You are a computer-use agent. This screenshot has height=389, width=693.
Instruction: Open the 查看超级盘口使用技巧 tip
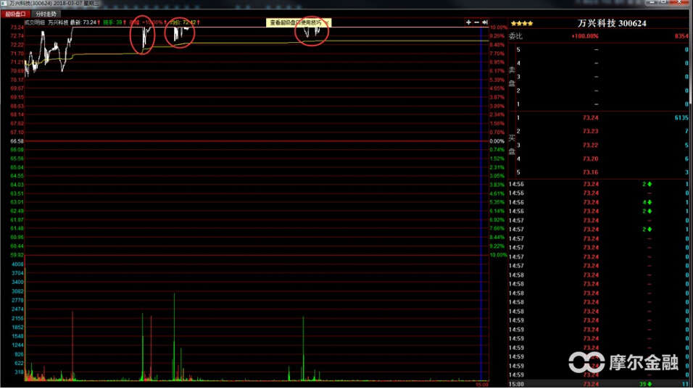[296, 22]
